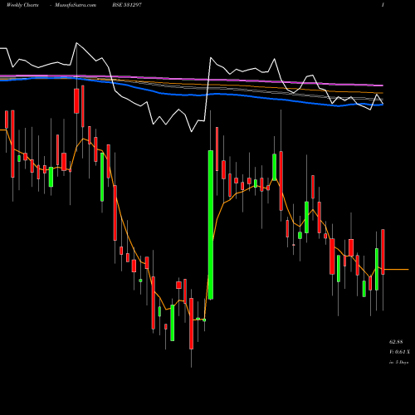Screen dimensions: 415x415
Task: Click the horizontal end of the orange moving-average line
Action: [x=397, y=269]
